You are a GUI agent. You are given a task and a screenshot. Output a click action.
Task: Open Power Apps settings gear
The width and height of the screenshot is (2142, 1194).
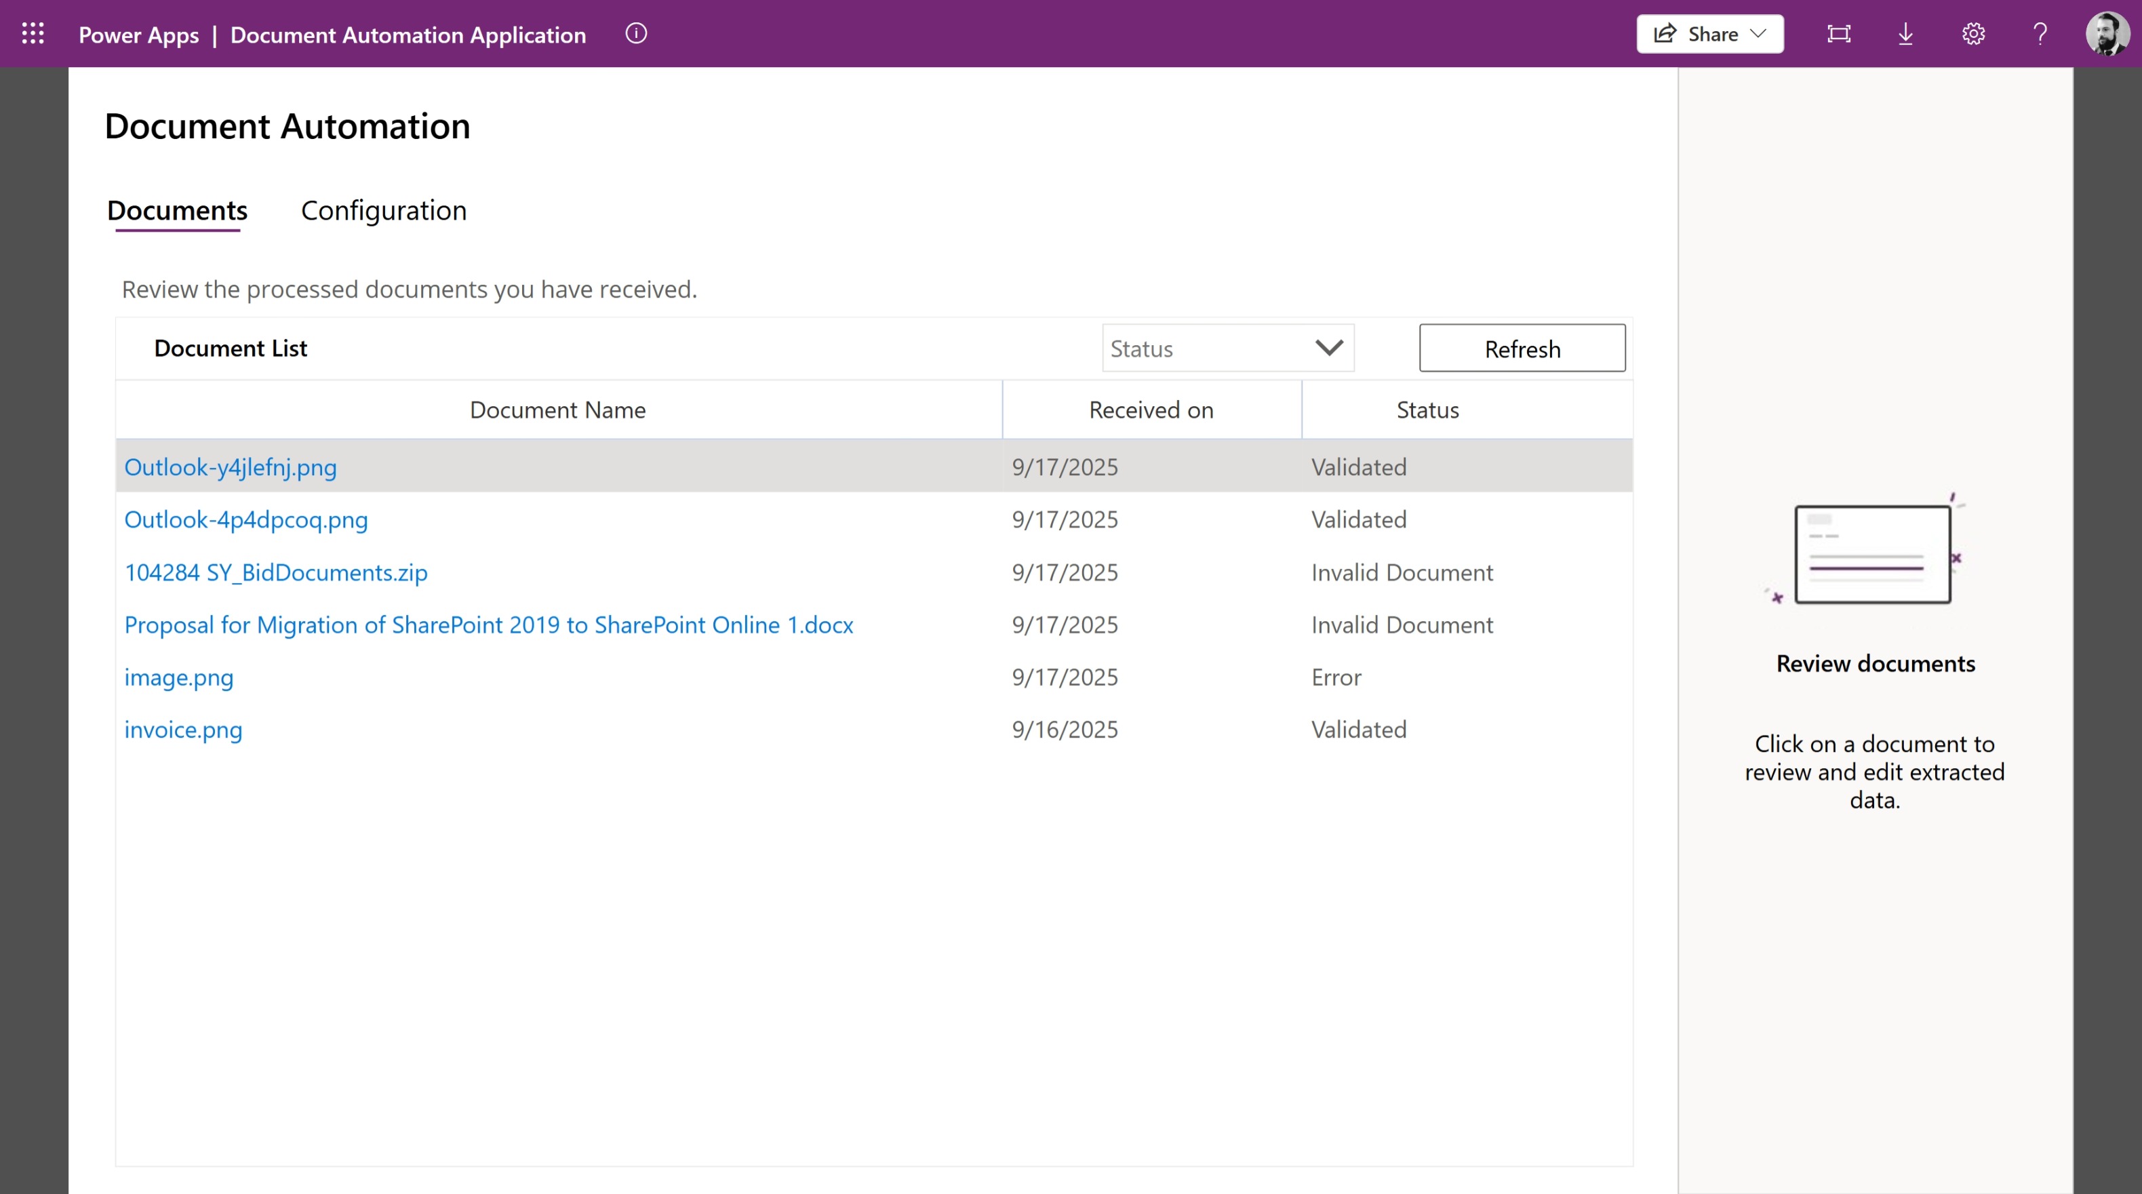[1973, 34]
